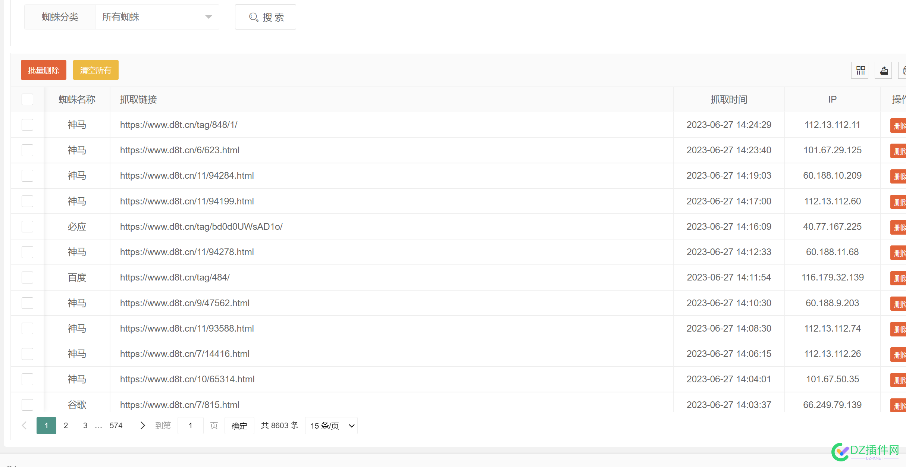Check row with 7/14416.html link

(28, 354)
